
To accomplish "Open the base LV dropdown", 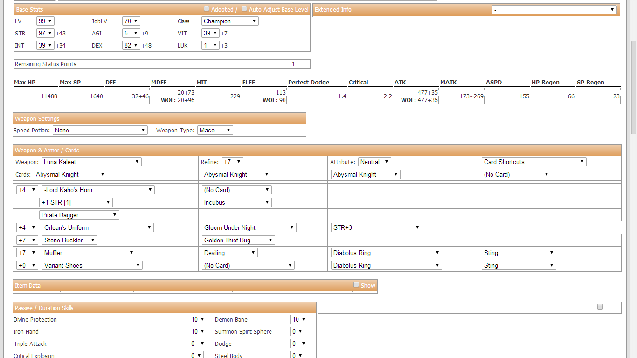I will pos(45,21).
